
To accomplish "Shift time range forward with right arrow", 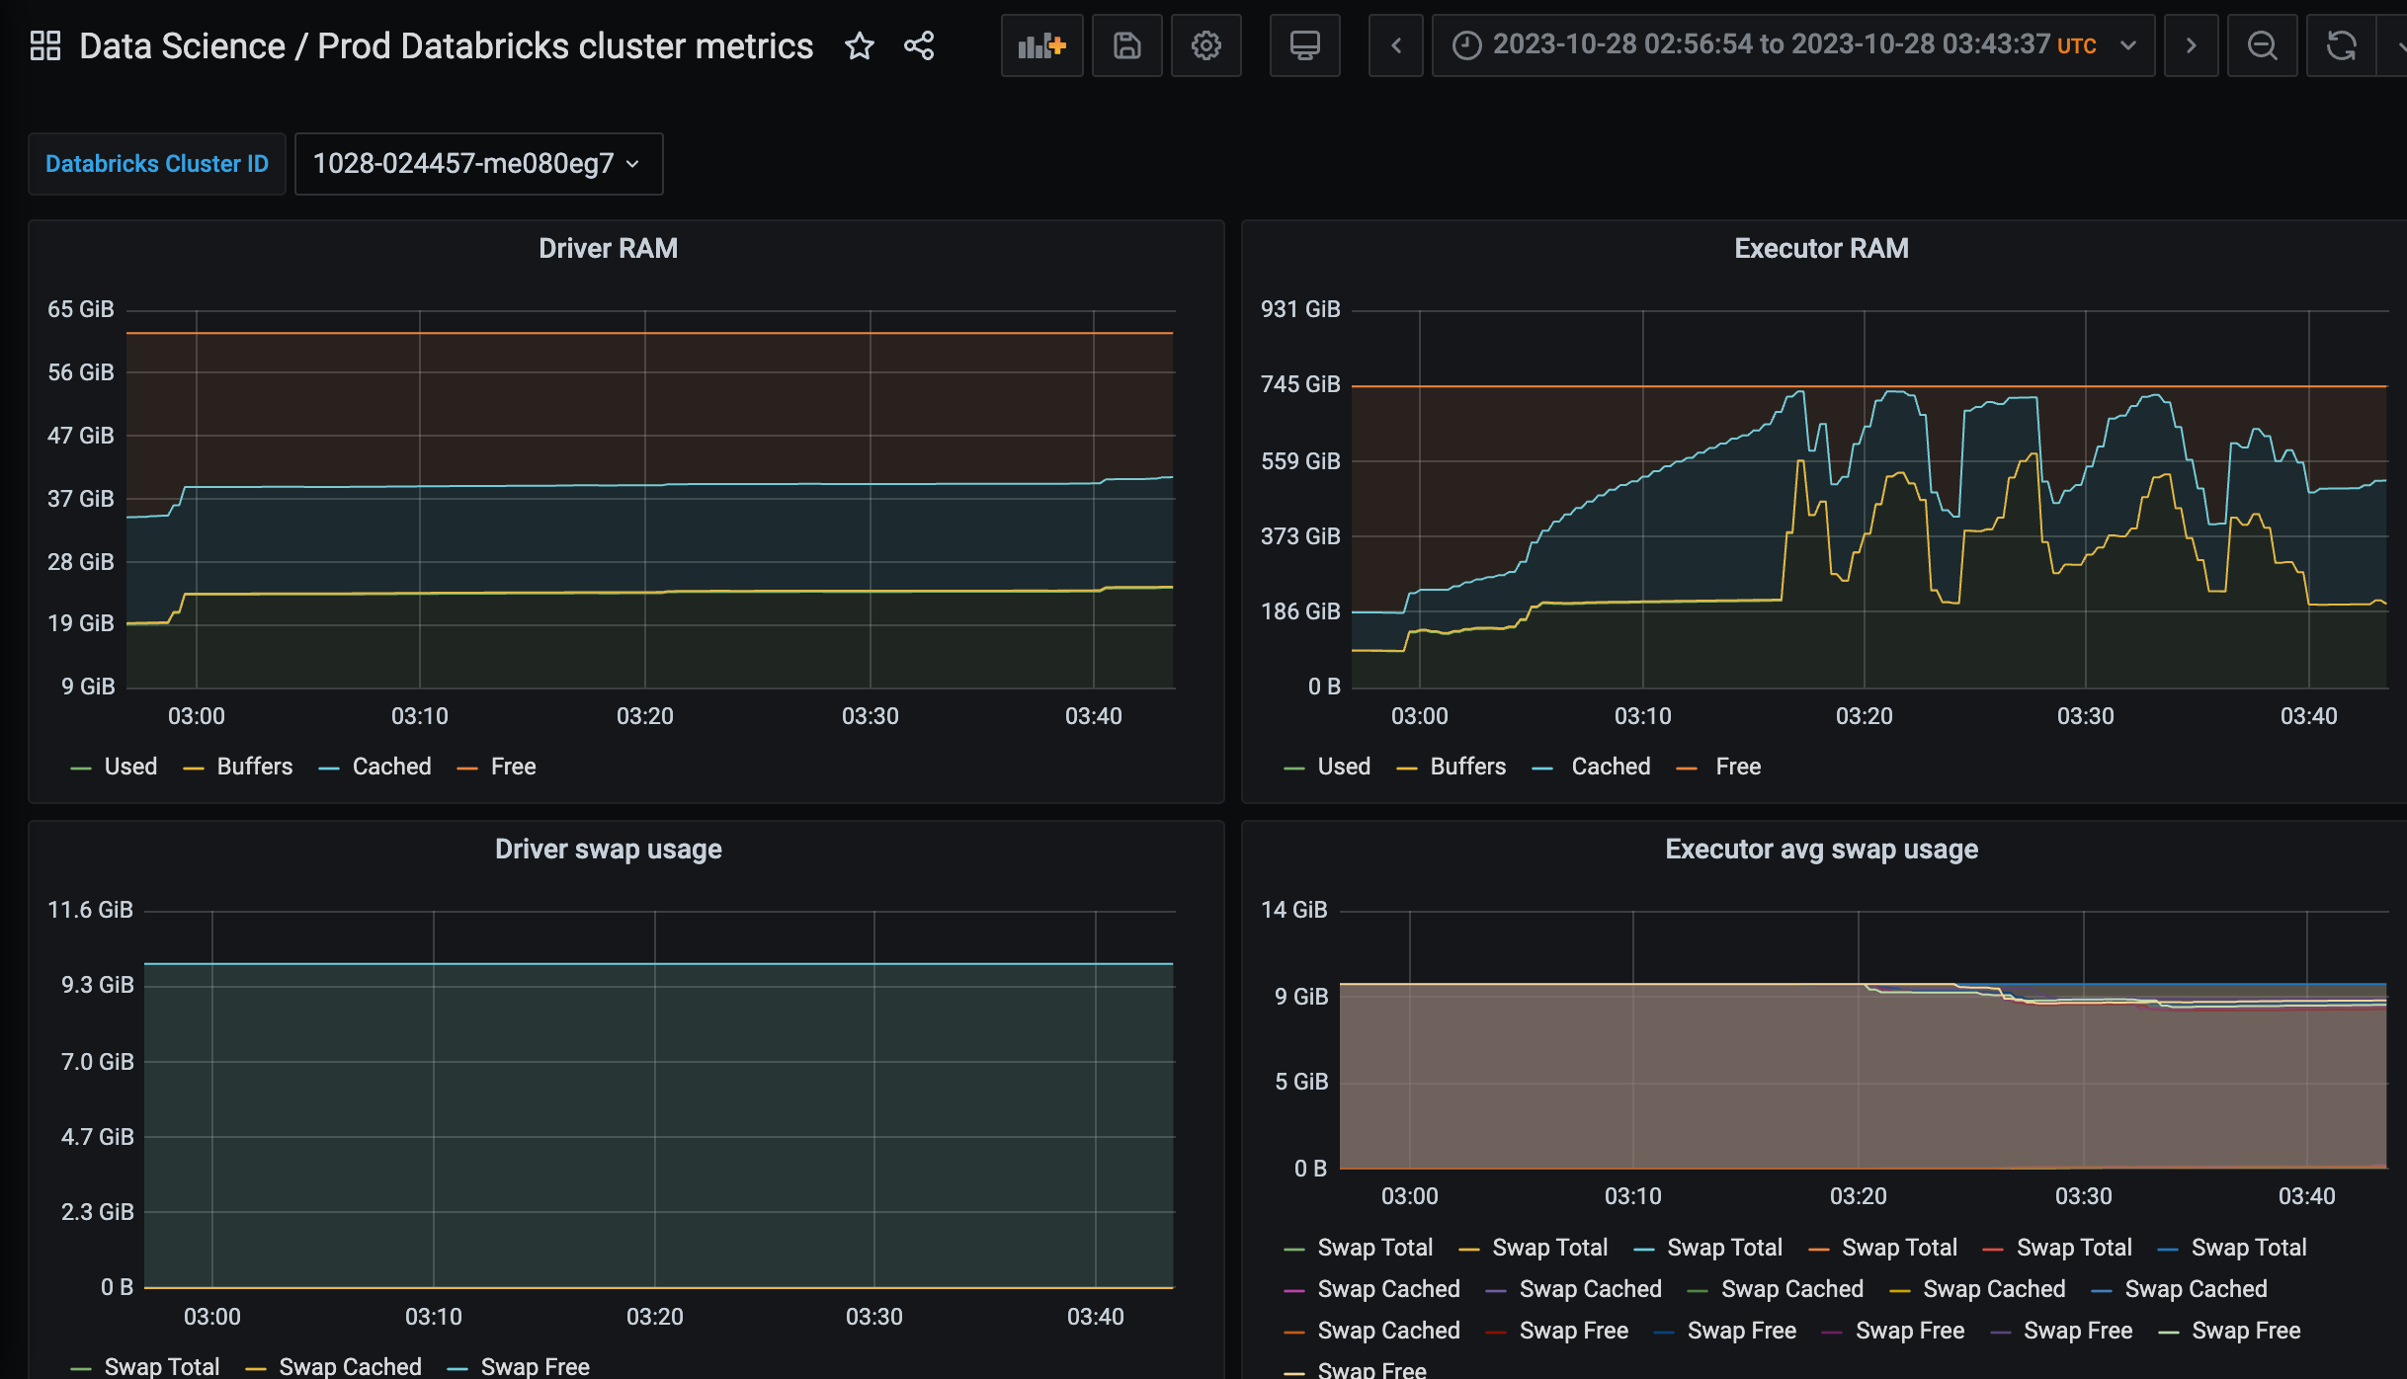I will (2191, 45).
